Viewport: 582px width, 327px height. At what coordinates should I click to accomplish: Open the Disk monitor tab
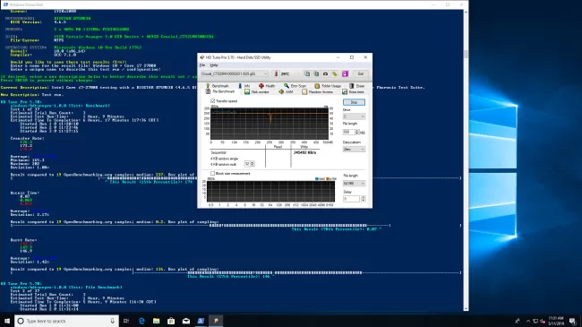pos(257,91)
